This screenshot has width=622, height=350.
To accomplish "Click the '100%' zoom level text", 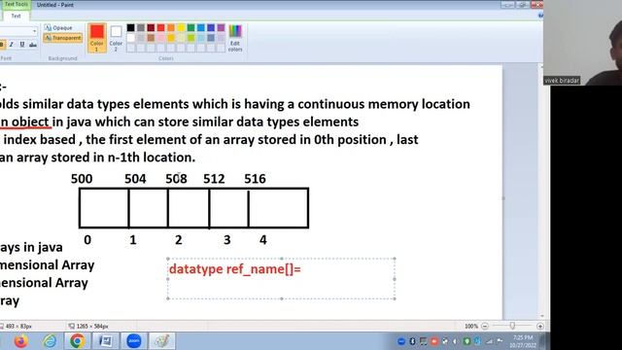I will click(471, 327).
